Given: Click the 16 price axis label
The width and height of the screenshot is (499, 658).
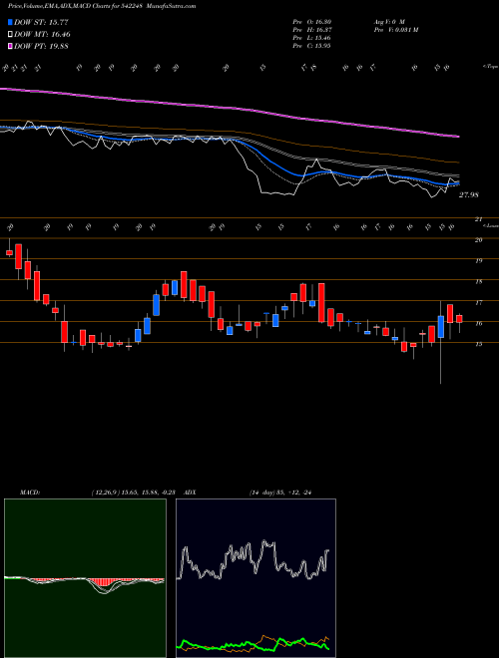Looking at the screenshot, I should (478, 323).
